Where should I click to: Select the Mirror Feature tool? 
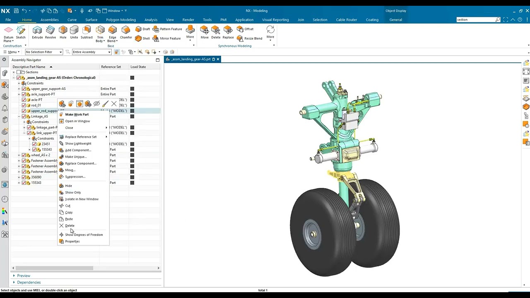tap(166, 38)
